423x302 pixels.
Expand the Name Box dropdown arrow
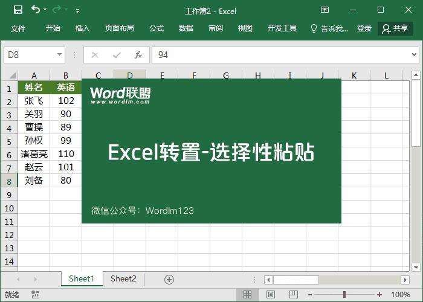pyautogui.click(x=59, y=55)
